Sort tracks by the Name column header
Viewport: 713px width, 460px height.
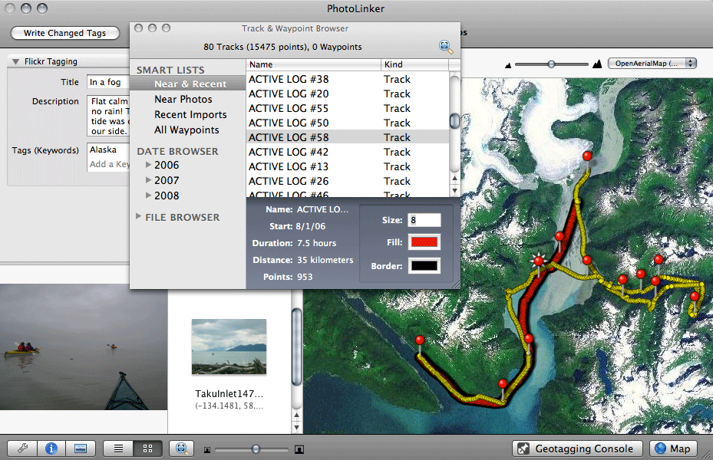314,64
